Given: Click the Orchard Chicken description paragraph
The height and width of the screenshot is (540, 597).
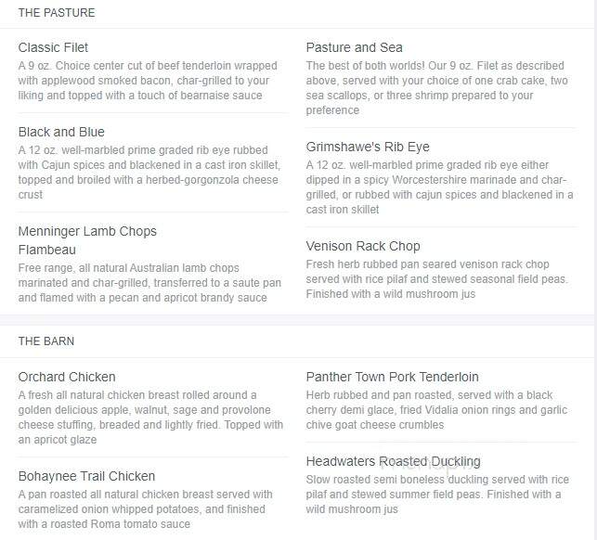Looking at the screenshot, I should 150,418.
